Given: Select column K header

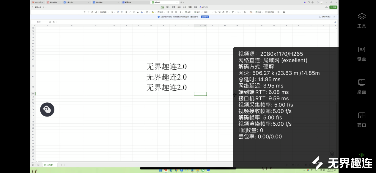Looking at the screenshot, I should pyautogui.click(x=200, y=26).
